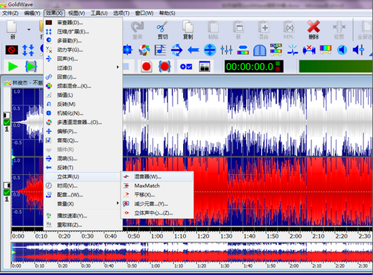Click the play selection button with braces
Image resolution: width=373 pixels, height=275 pixels.
click(x=31, y=66)
